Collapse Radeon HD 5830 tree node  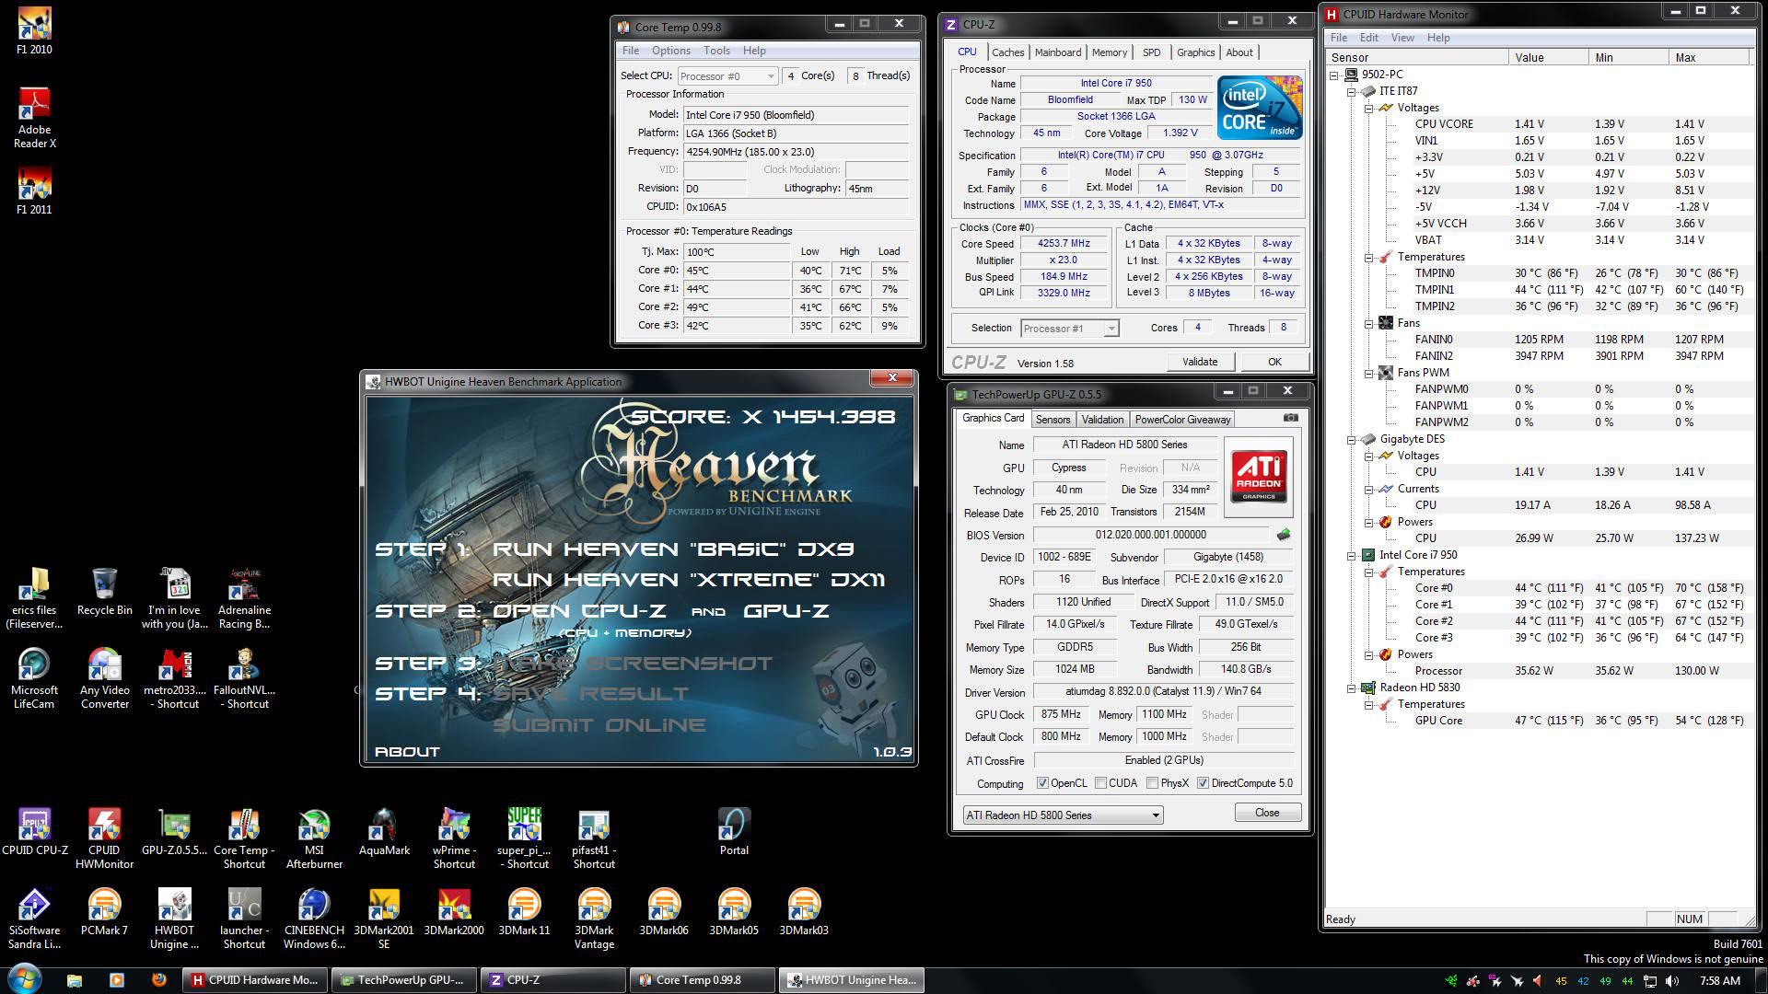[x=1352, y=688]
